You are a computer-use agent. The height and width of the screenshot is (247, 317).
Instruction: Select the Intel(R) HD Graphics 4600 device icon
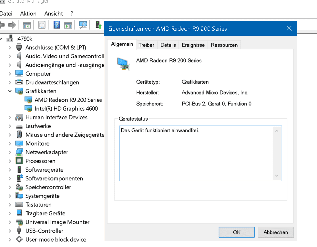click(28, 109)
